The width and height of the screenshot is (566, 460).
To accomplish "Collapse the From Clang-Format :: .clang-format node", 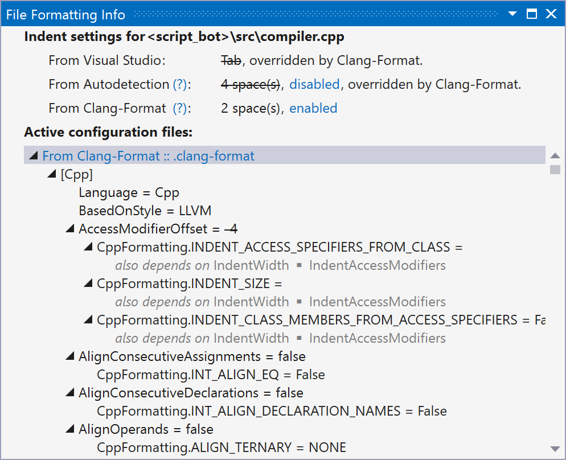I will click(x=33, y=155).
